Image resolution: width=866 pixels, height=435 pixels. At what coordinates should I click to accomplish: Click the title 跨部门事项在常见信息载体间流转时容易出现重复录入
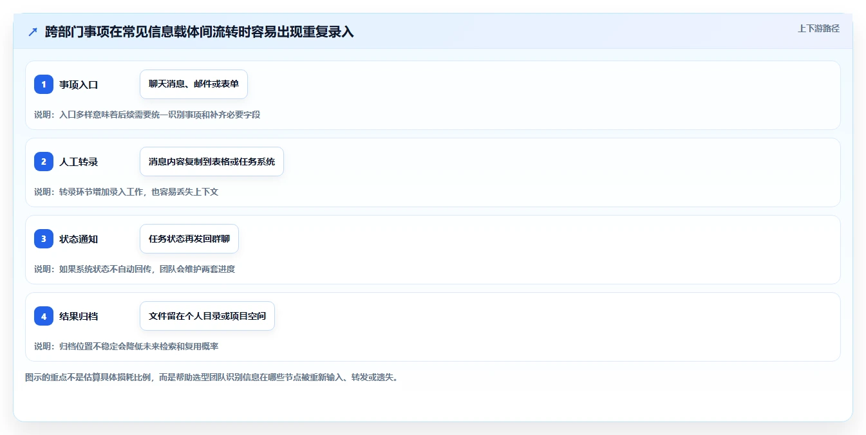coord(200,32)
